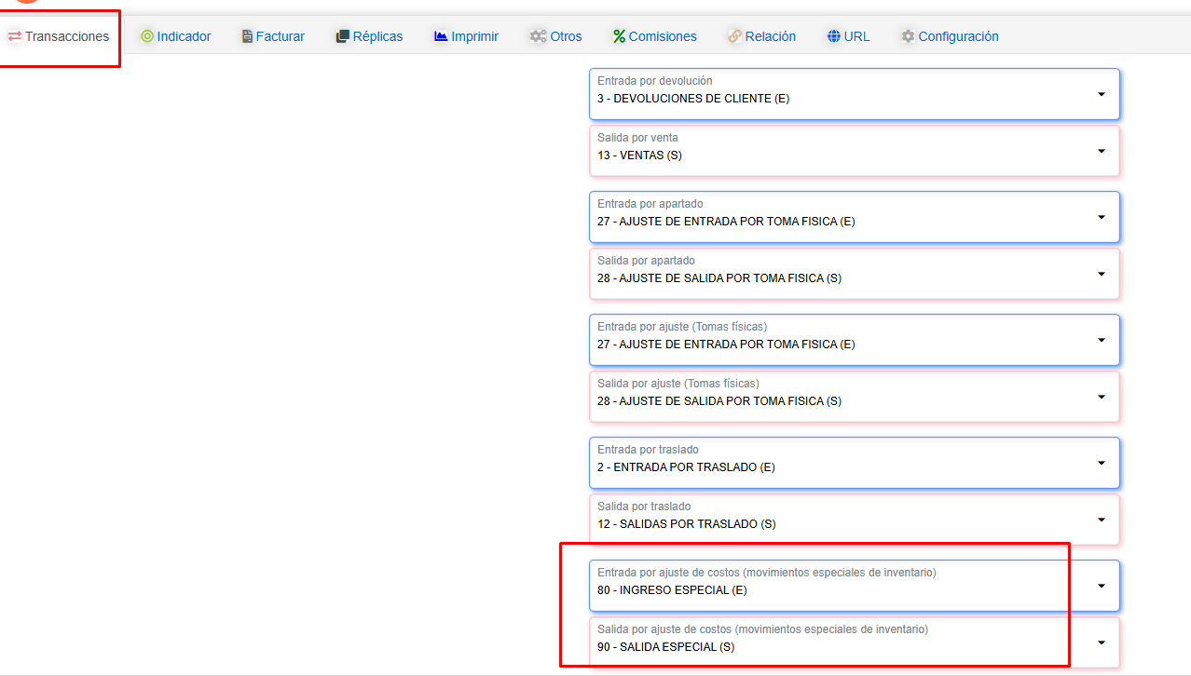
Task: Open Salida por traslado dropdown arrow
Action: point(1101,520)
